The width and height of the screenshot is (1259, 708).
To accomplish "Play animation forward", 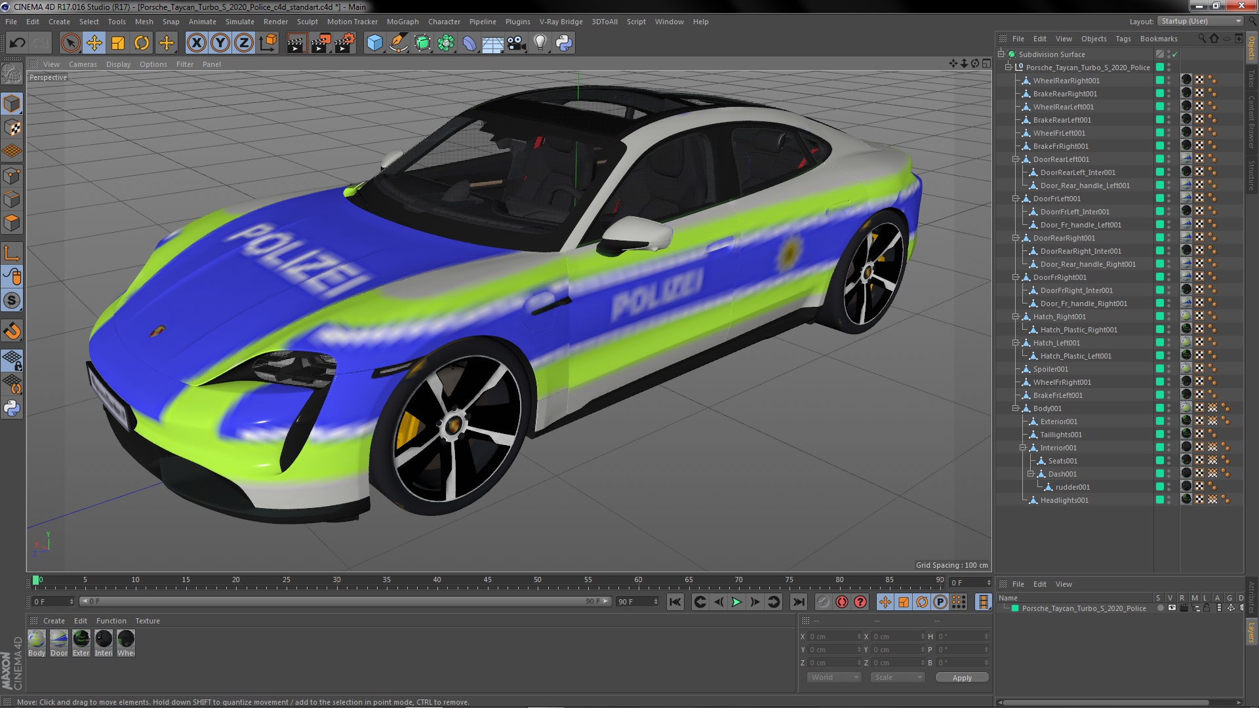I will (x=736, y=602).
